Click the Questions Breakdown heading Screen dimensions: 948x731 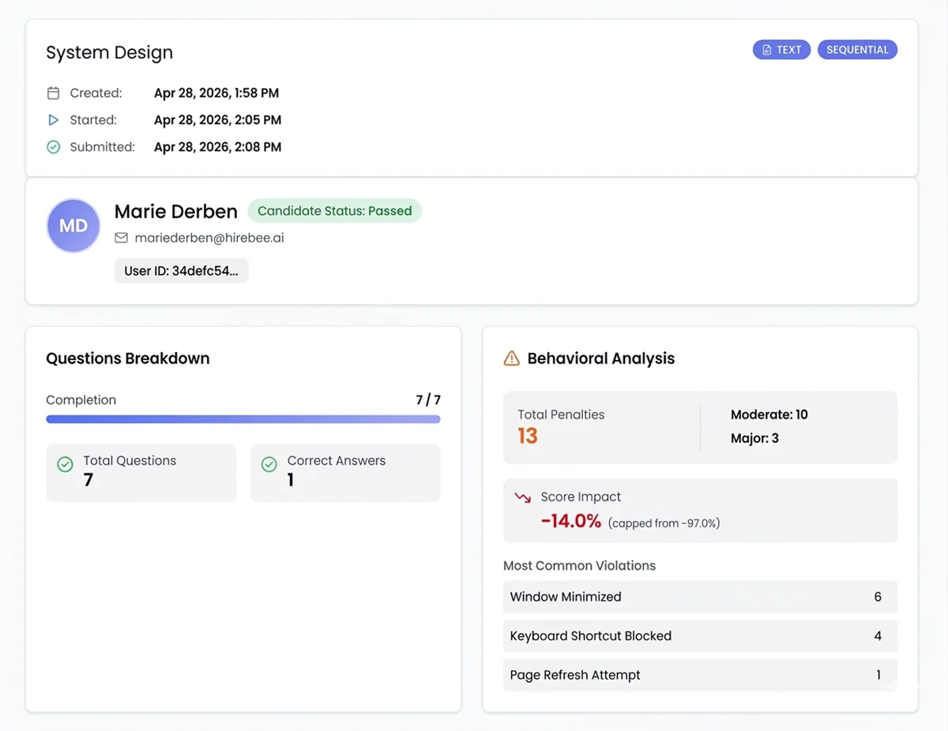pos(128,358)
